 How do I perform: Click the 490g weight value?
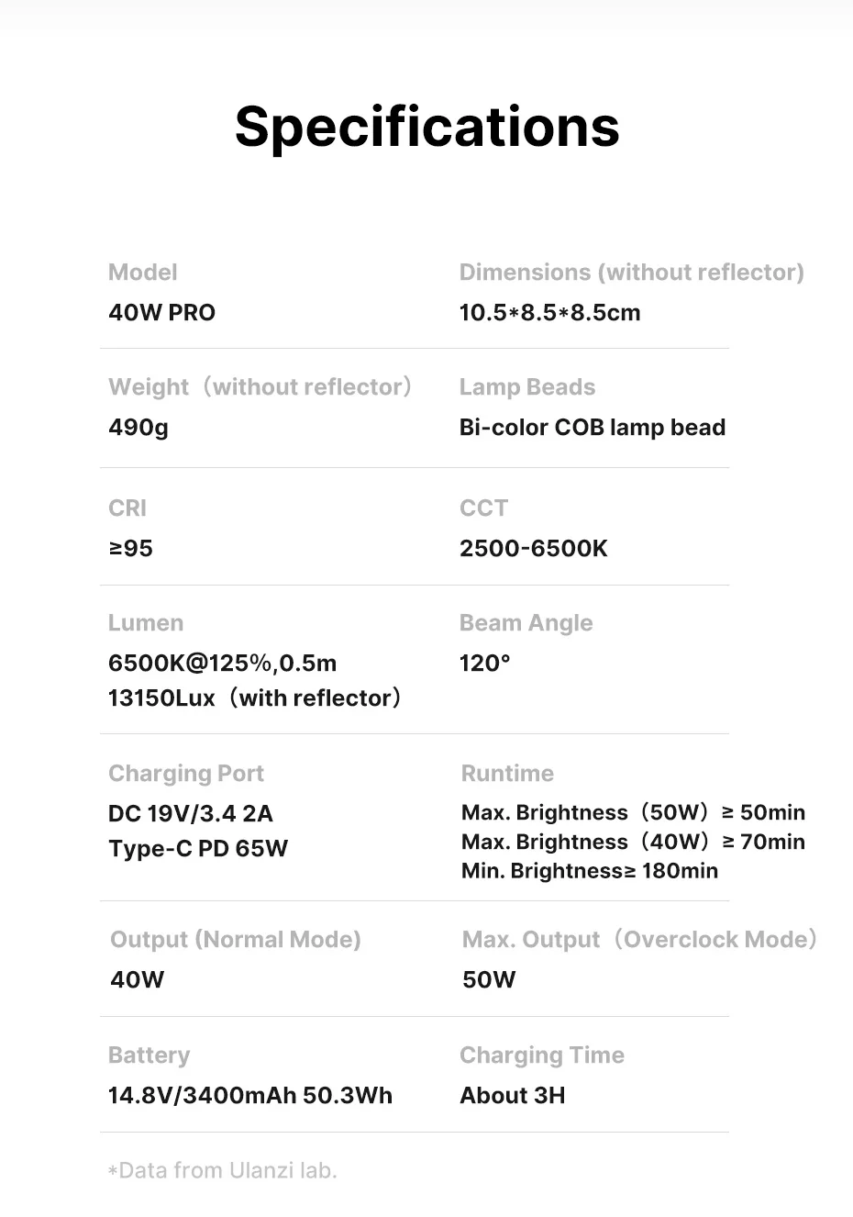pyautogui.click(x=138, y=428)
